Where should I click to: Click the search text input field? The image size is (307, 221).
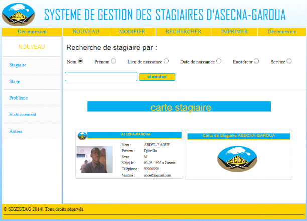[x=101, y=77]
